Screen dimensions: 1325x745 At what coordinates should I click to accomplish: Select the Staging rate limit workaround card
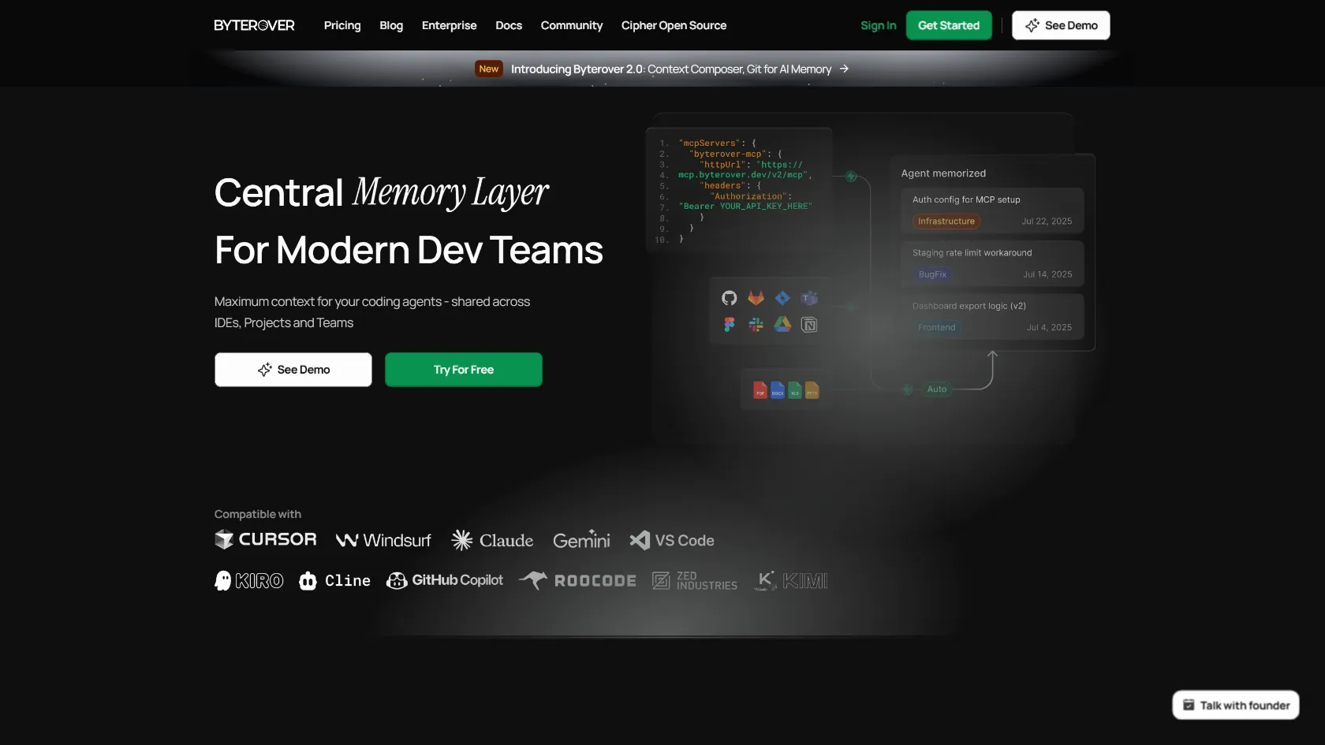(992, 263)
